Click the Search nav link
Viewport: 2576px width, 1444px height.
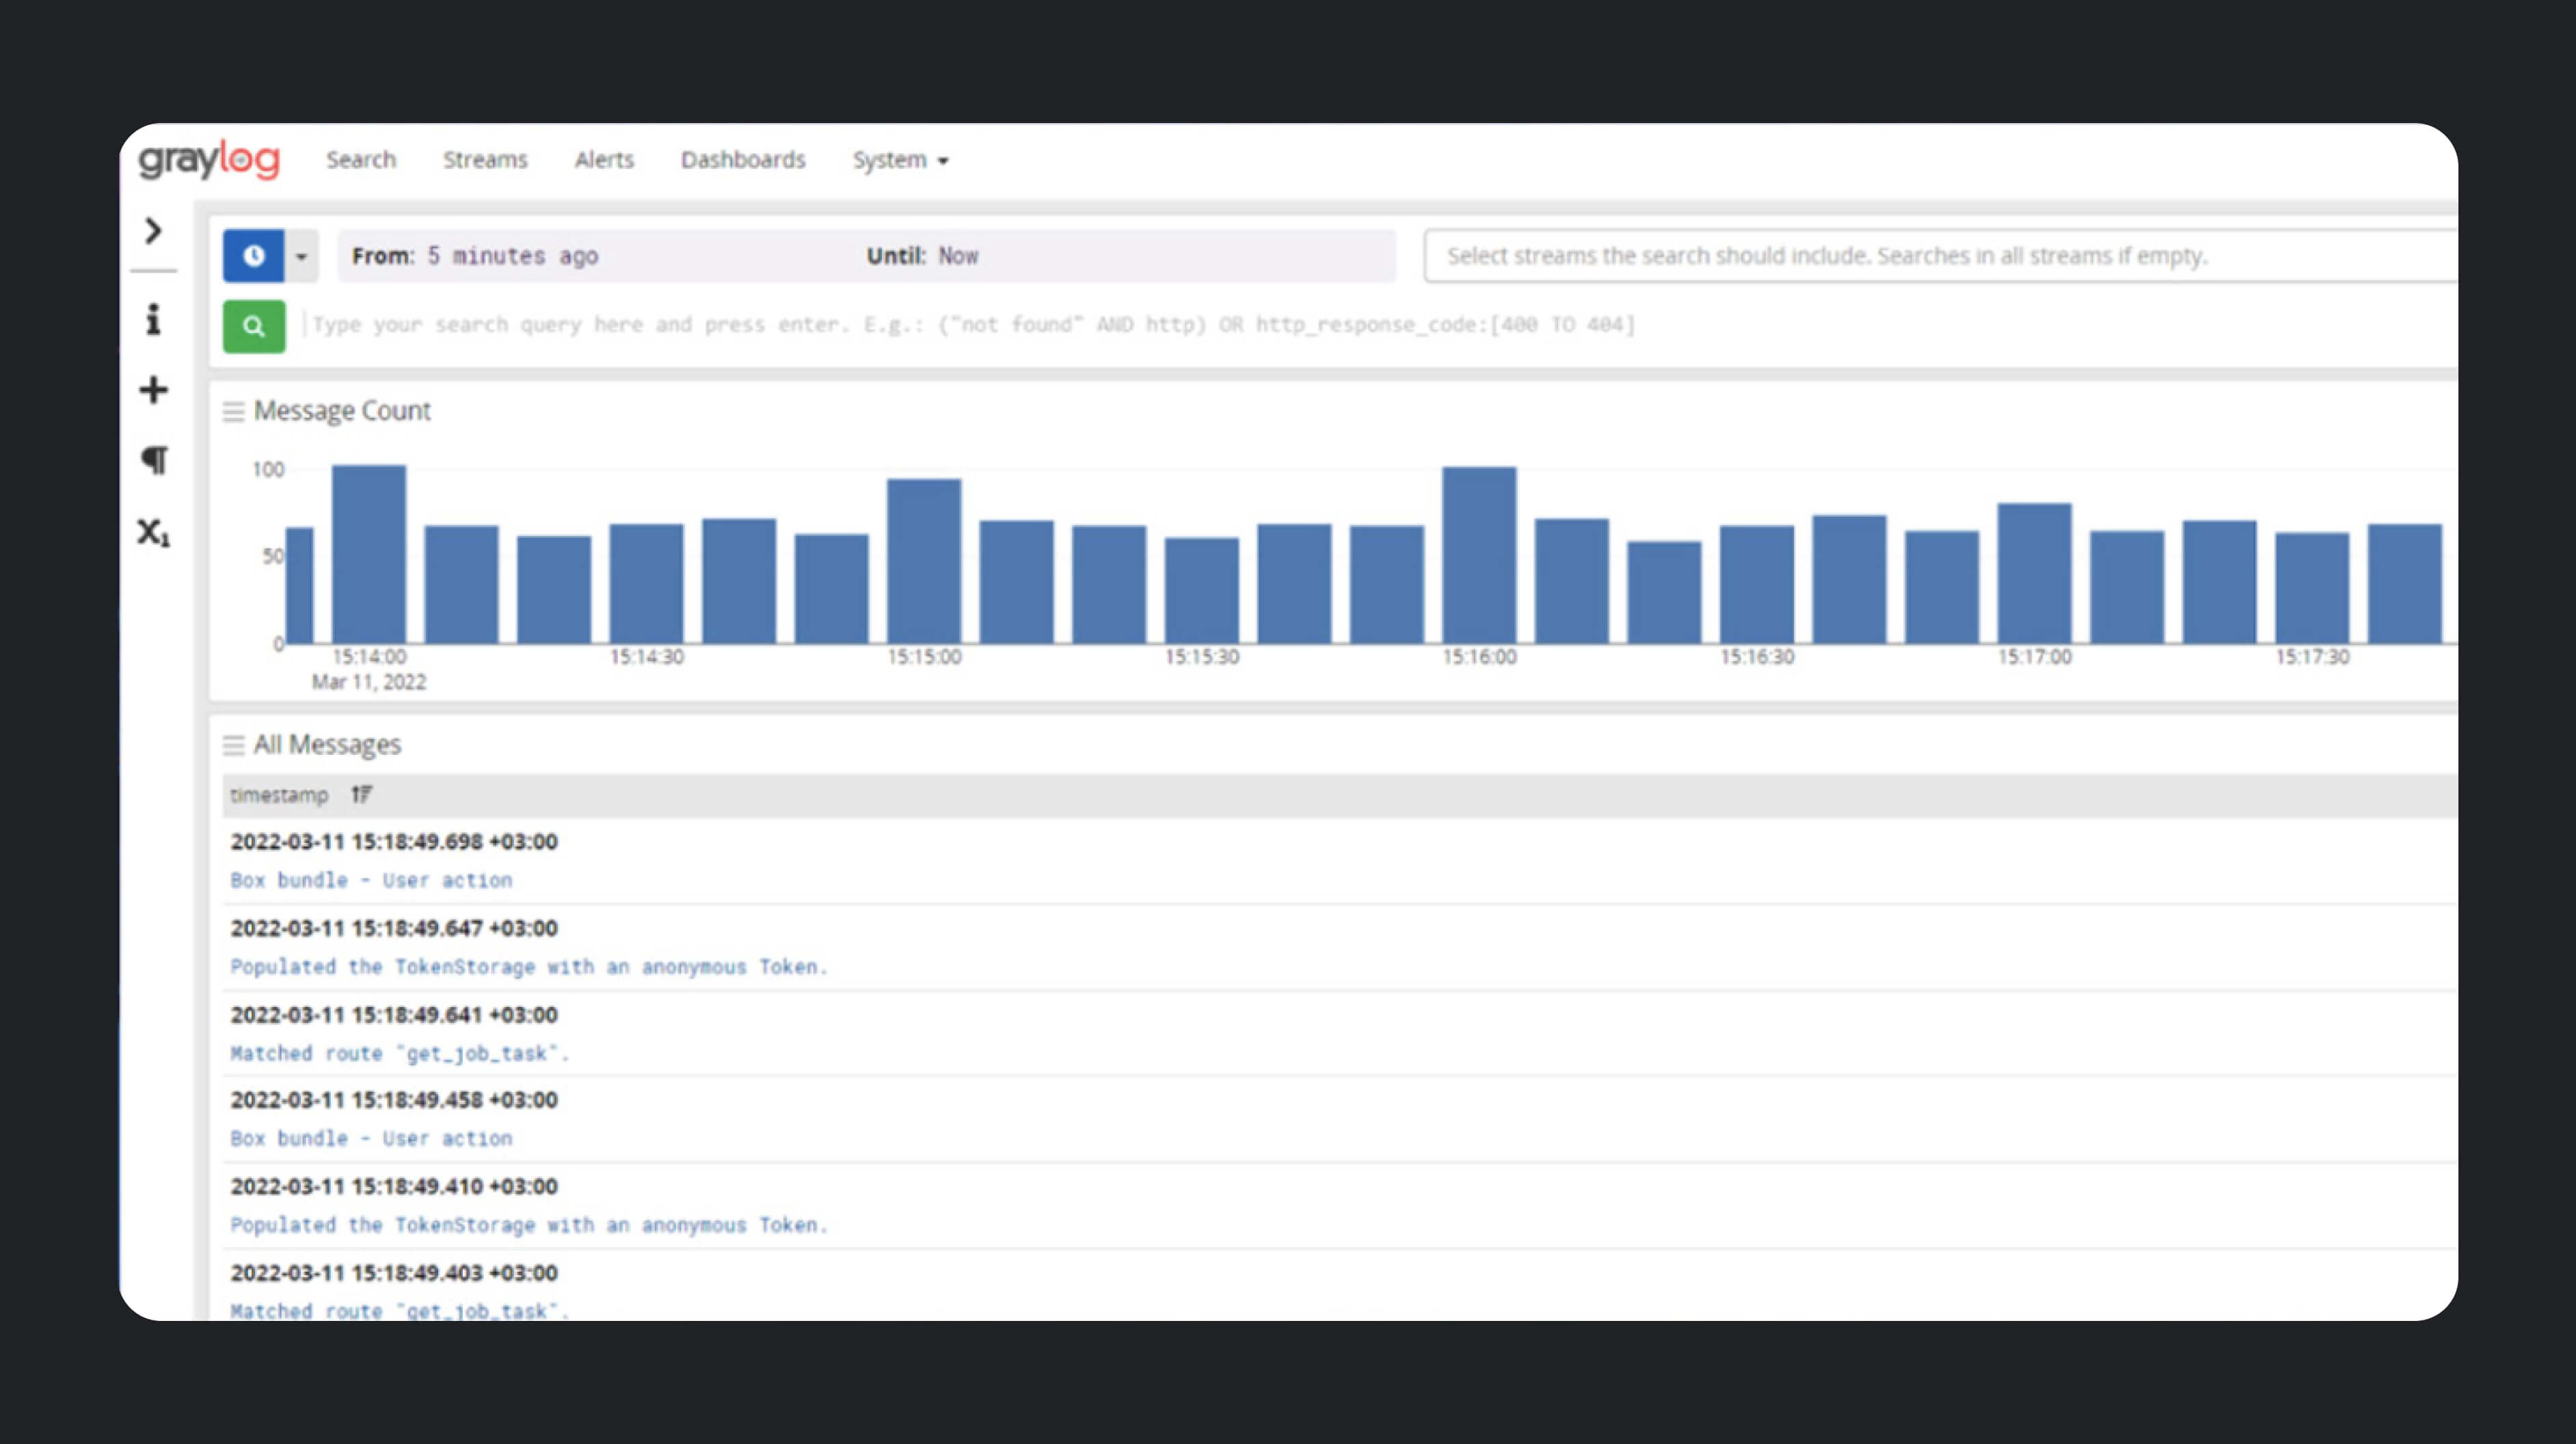click(361, 160)
